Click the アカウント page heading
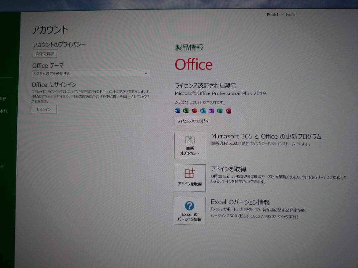The width and height of the screenshot is (358, 268). (50, 30)
